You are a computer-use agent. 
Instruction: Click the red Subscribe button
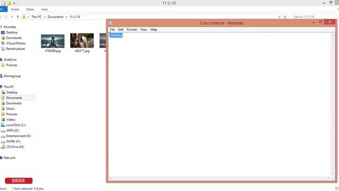point(19,180)
